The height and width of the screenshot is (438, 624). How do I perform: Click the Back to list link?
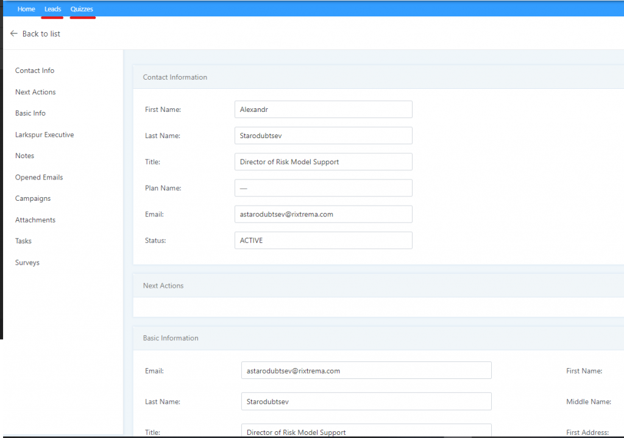click(41, 34)
